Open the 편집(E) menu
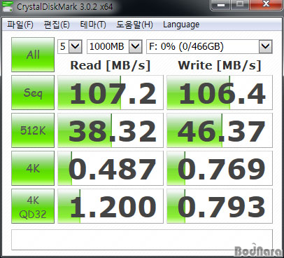 (x=57, y=25)
